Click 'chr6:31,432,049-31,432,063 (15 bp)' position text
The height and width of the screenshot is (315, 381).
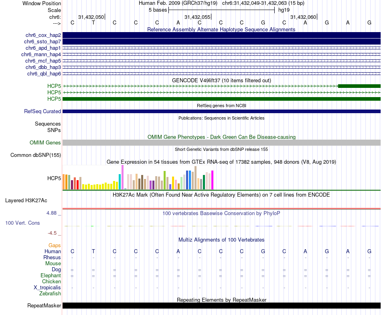click(263, 3)
